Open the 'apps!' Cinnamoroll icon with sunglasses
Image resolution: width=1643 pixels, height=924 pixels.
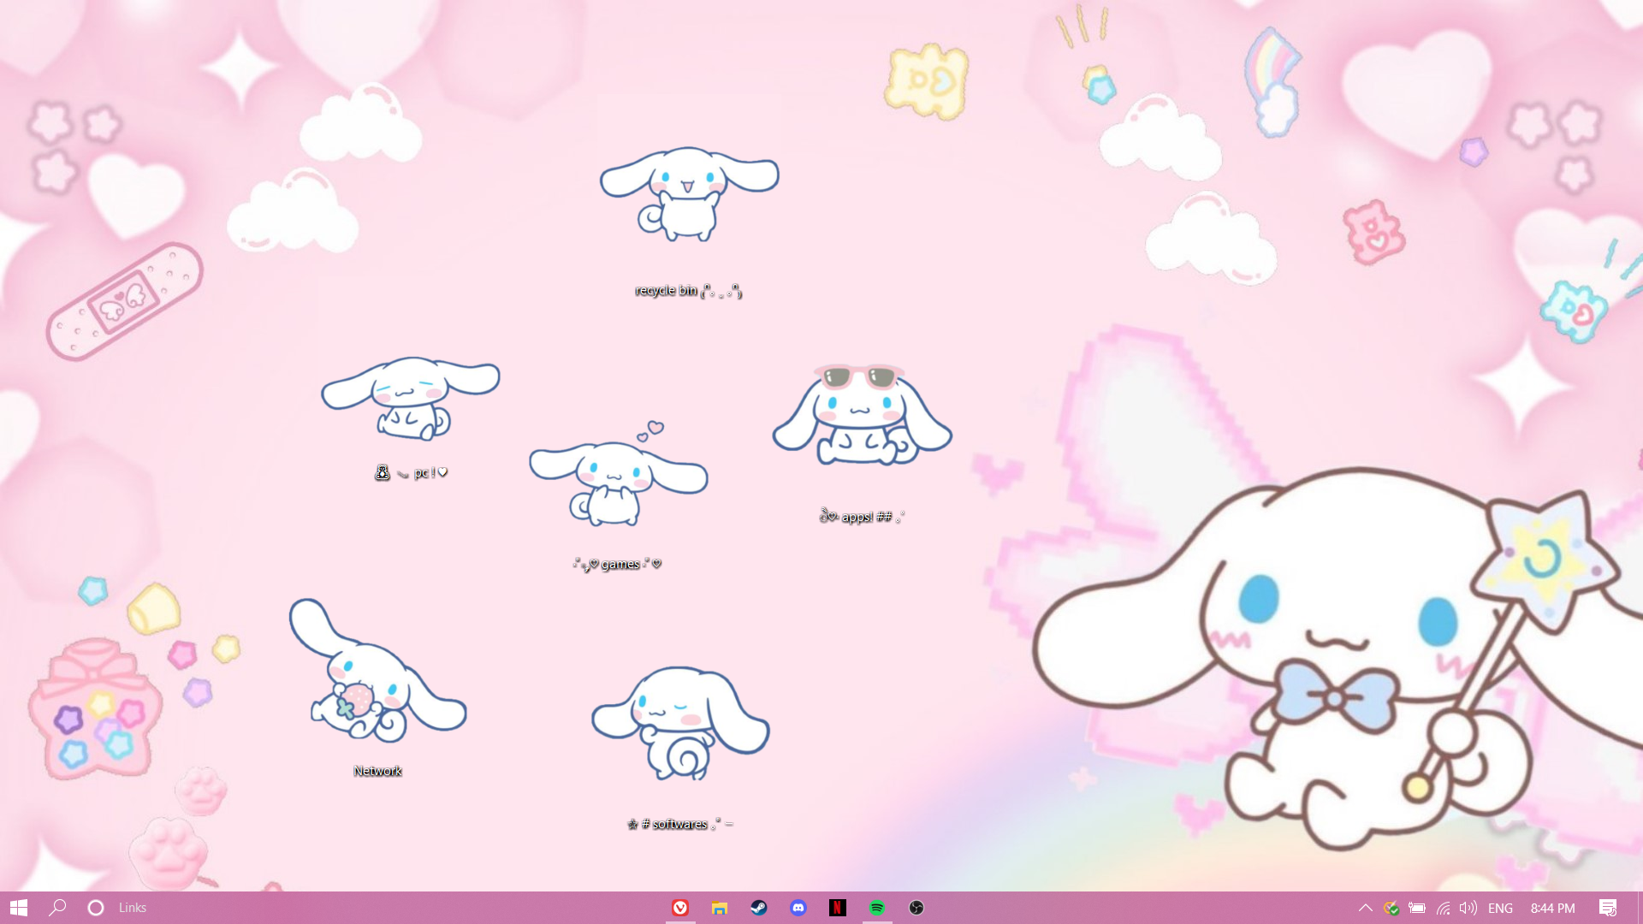pyautogui.click(x=862, y=416)
